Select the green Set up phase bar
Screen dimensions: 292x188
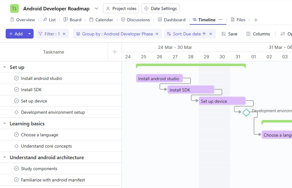click(x=191, y=65)
